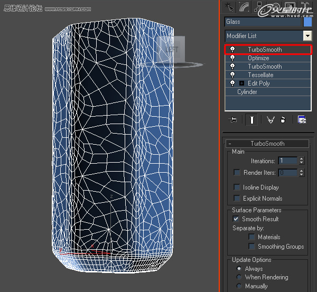Screen dimensions: 317x292
Task: Toggle the Tessellate modifier lightbulb
Action: (x=232, y=75)
